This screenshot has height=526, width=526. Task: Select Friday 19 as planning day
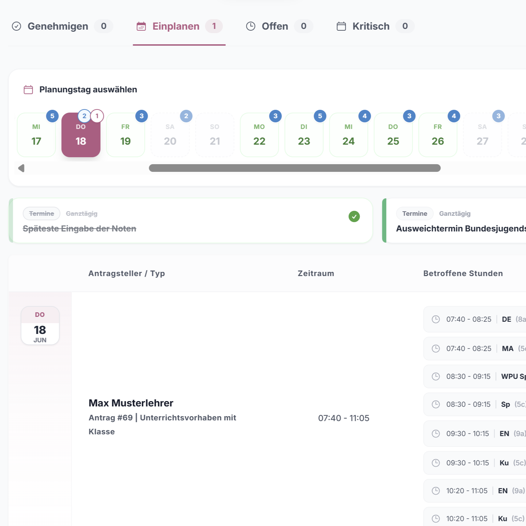pos(125,135)
